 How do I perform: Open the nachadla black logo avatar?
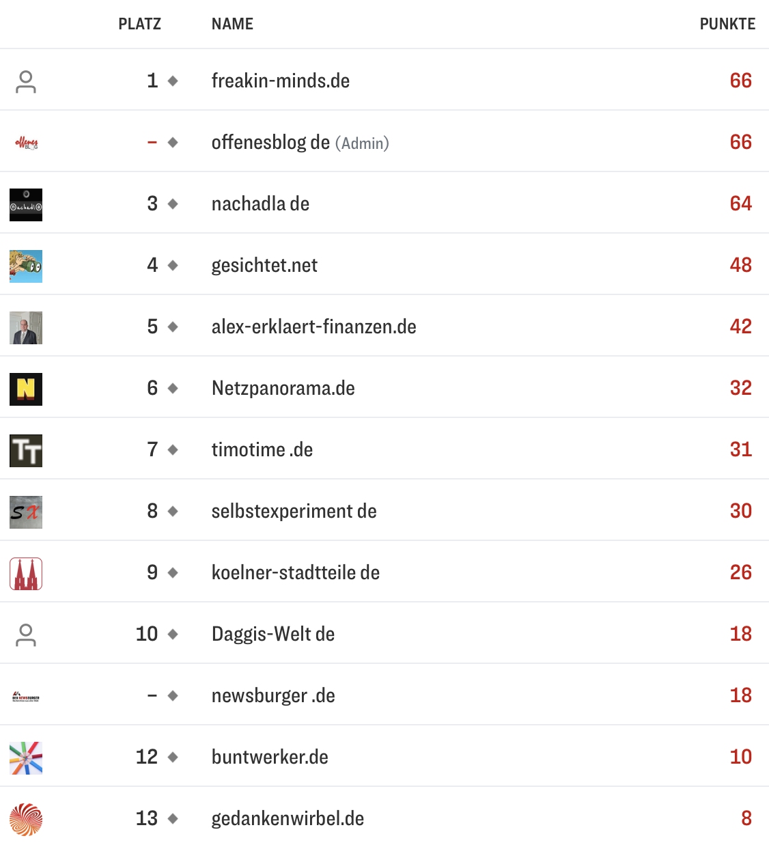(x=26, y=205)
